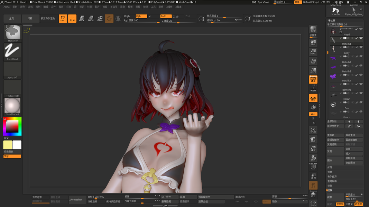This screenshot has height=207, width=369.
Task: Open the 材质 material menu
Action: tap(90, 7)
